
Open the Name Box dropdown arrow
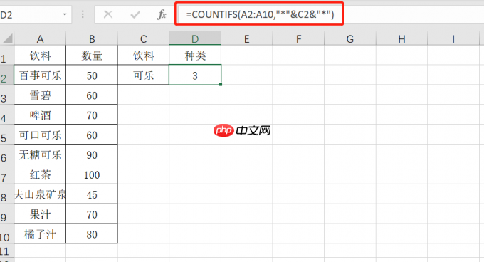pos(65,14)
